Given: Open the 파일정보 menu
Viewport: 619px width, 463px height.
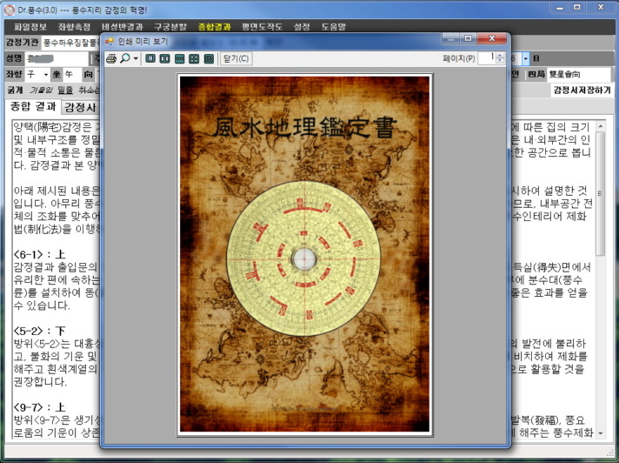Looking at the screenshot, I should [30, 27].
